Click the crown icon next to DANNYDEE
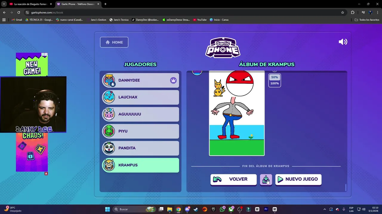The image size is (382, 214). (173, 80)
